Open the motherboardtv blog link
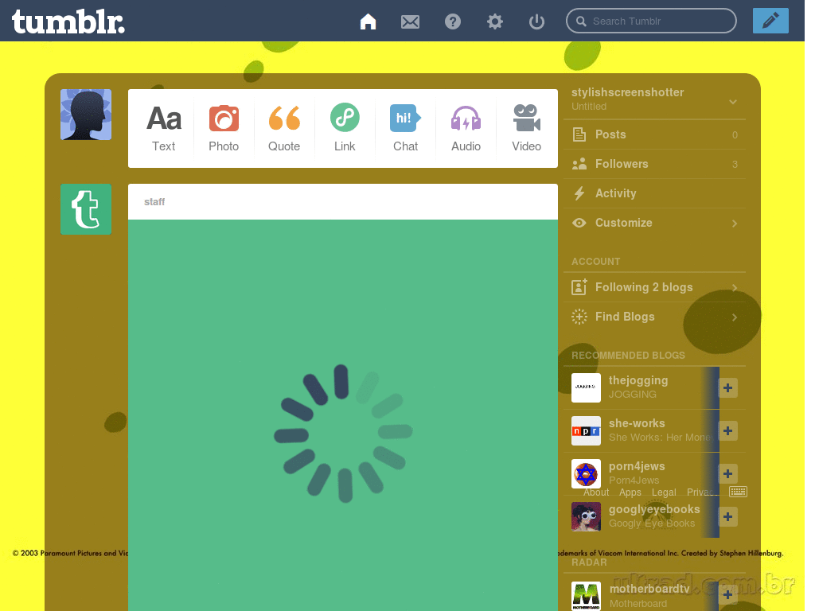The width and height of the screenshot is (815, 611). tap(649, 589)
